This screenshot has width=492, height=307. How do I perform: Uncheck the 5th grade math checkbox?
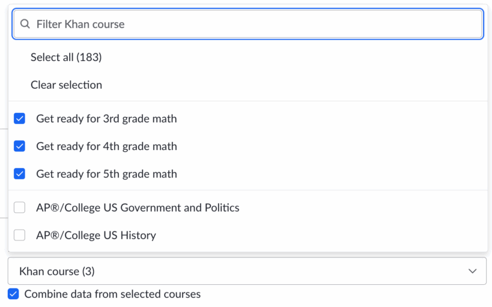(x=20, y=174)
